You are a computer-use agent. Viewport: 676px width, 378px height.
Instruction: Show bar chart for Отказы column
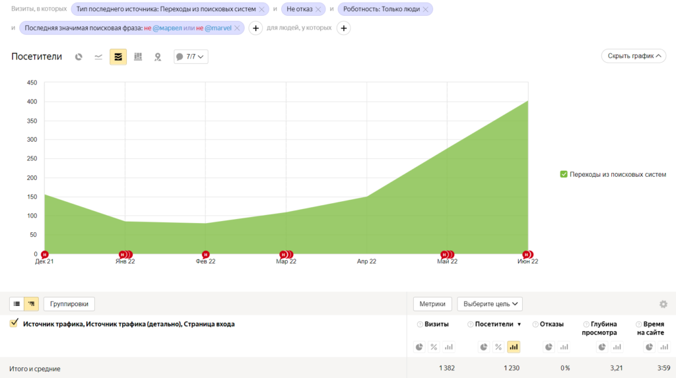point(564,347)
